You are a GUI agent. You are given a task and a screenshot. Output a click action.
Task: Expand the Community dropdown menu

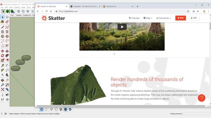(x=164, y=18)
